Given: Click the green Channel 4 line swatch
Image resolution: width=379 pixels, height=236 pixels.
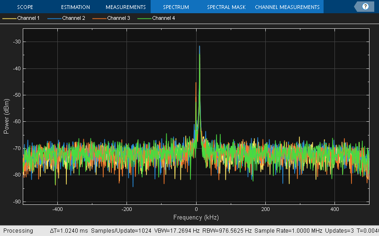Looking at the screenshot, I should [144, 18].
